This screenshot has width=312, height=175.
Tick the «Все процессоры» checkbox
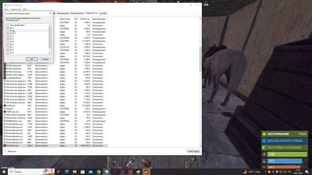point(8,25)
